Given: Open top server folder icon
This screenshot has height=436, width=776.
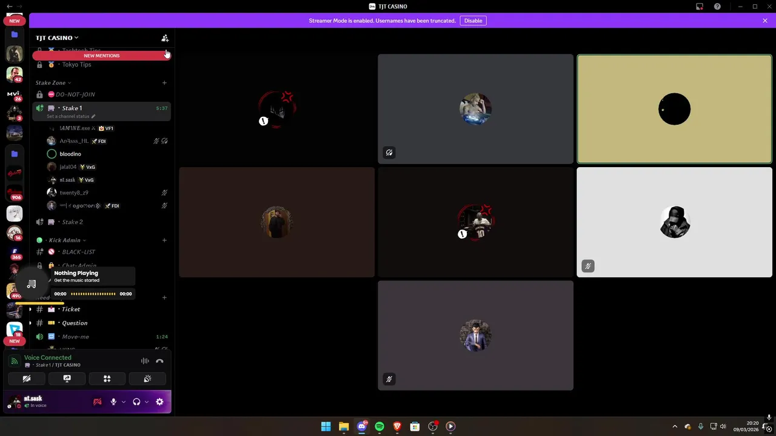Looking at the screenshot, I should [x=15, y=35].
